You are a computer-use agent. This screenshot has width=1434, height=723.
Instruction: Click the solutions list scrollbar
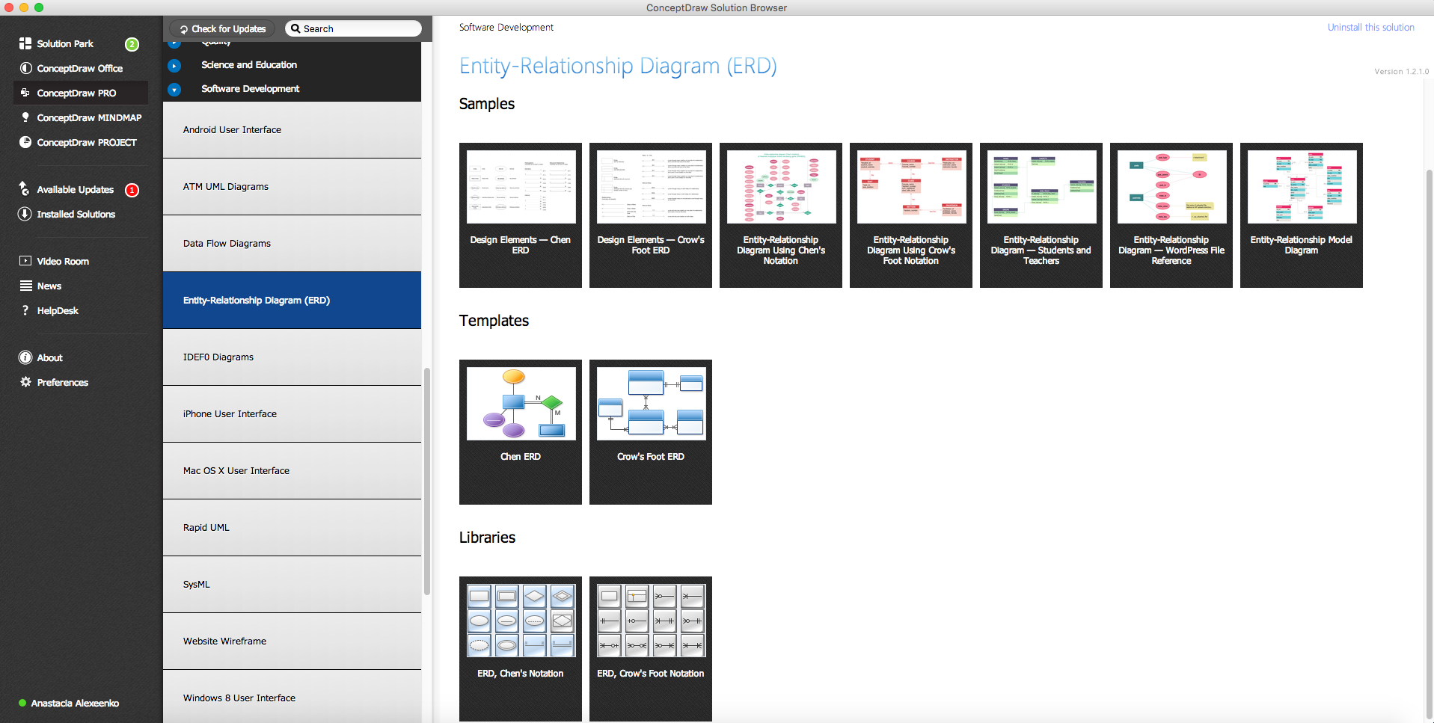click(427, 481)
